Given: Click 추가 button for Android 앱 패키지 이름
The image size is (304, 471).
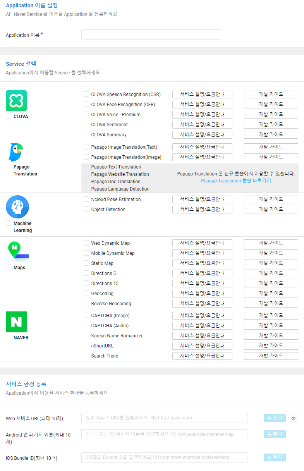Looking at the screenshot, I should [x=275, y=434].
